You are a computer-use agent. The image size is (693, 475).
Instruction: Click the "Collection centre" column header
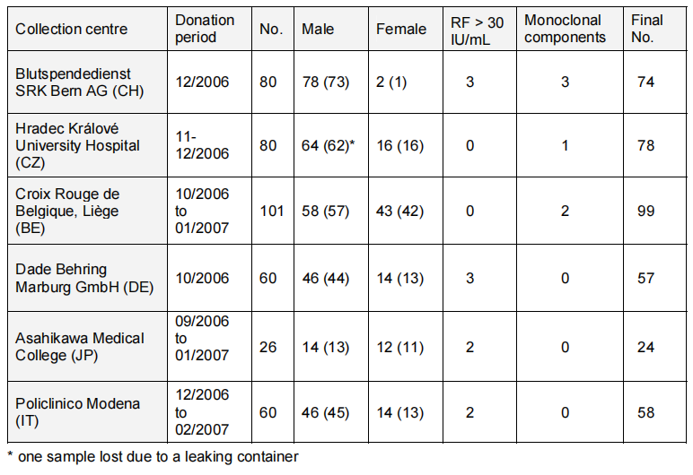71,30
